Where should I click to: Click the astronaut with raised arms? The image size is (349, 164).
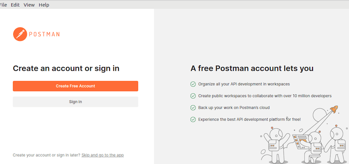(x=276, y=145)
